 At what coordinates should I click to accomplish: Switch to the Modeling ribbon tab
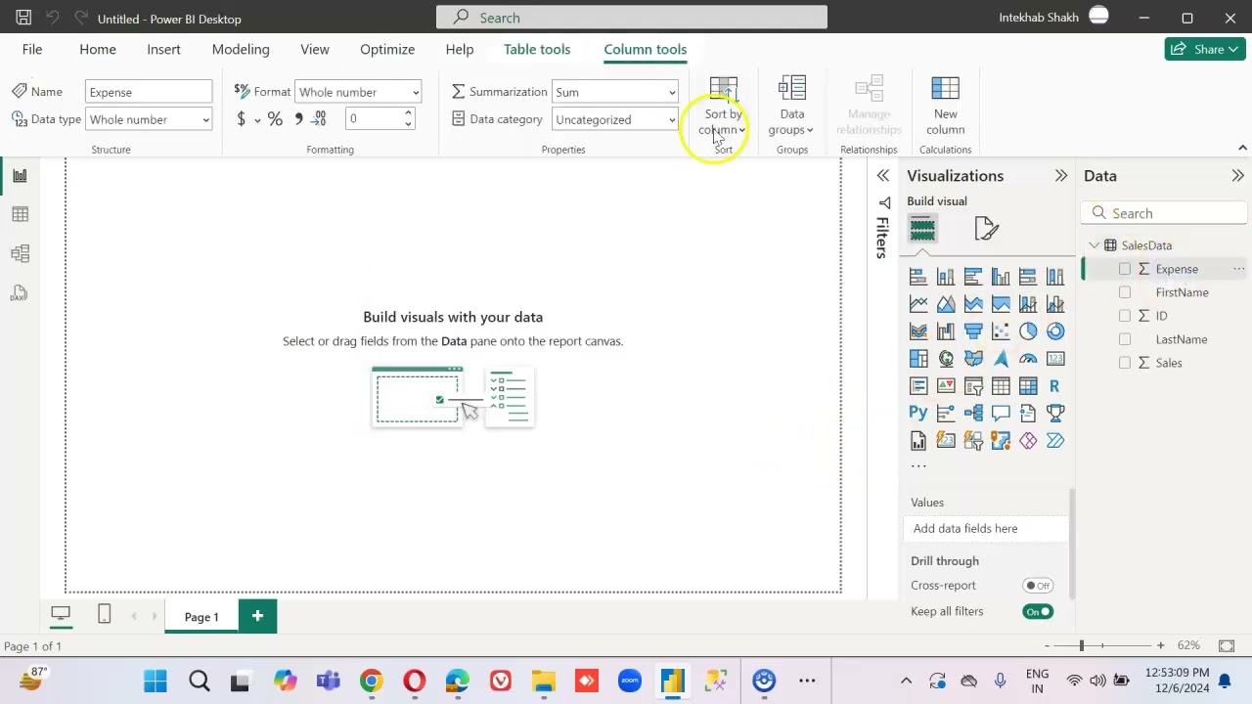click(x=241, y=49)
